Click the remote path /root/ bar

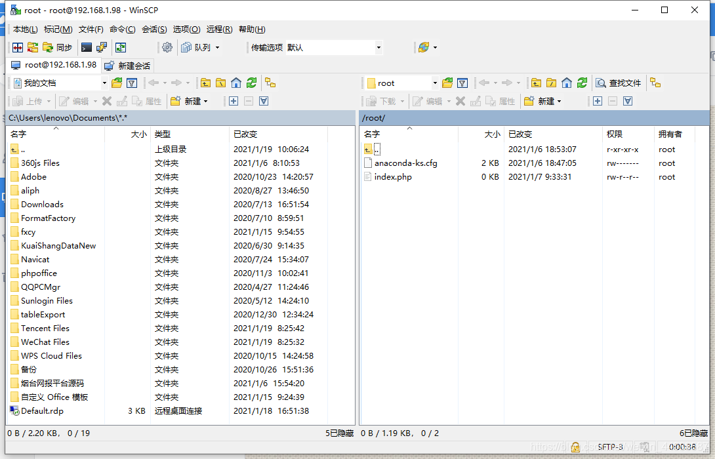[x=534, y=118]
